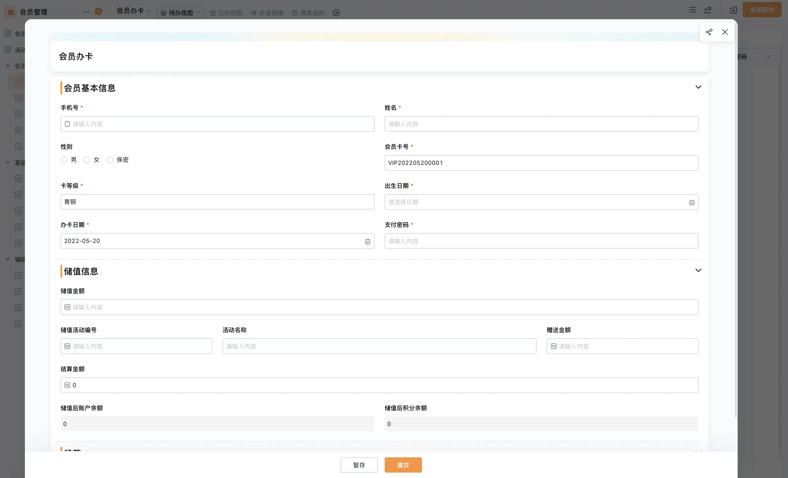Image resolution: width=788 pixels, height=478 pixels.
Task: Switch to the 抄送视图 tab
Action: pyautogui.click(x=267, y=13)
